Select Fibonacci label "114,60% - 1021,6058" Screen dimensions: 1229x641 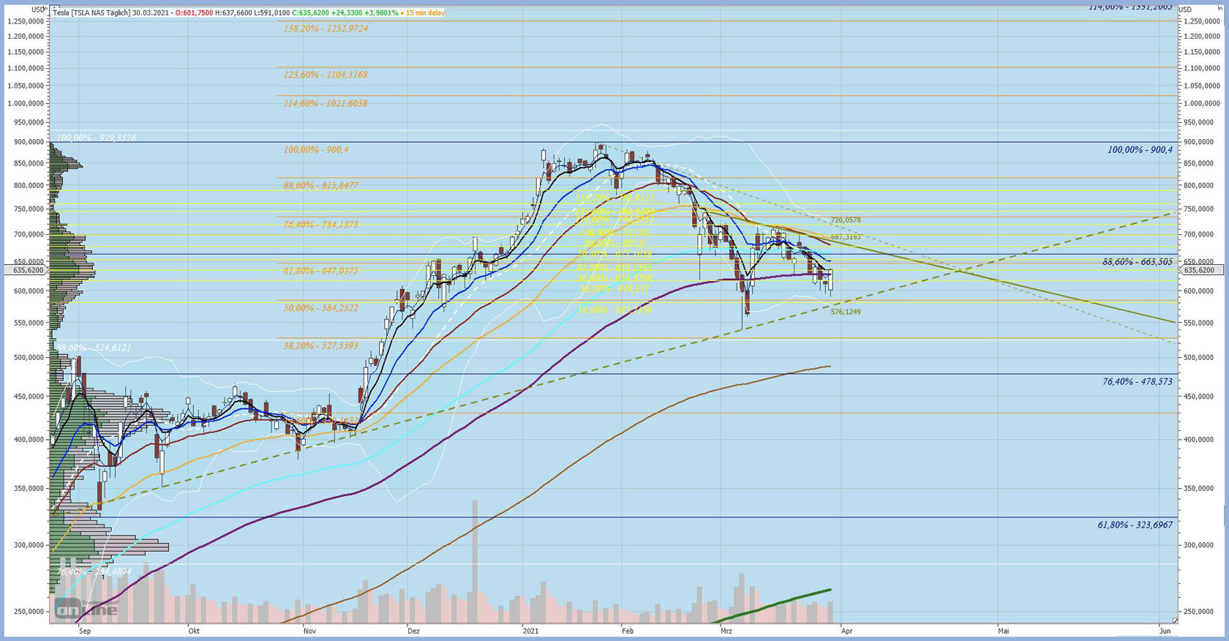tap(326, 103)
